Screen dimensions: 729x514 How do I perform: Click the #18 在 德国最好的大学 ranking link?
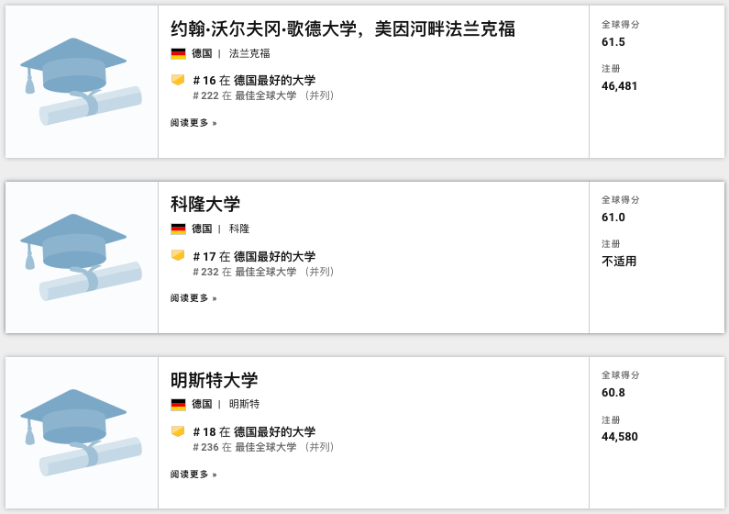tap(254, 431)
